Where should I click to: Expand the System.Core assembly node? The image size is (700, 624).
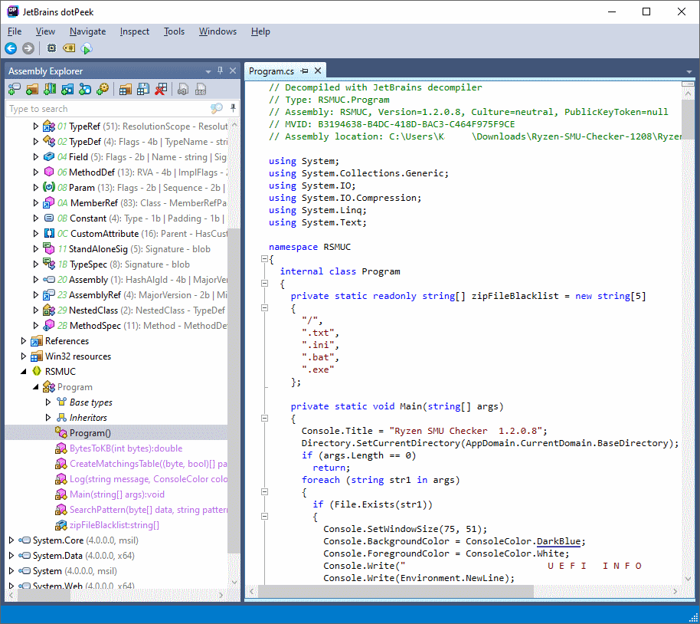pyautogui.click(x=11, y=540)
